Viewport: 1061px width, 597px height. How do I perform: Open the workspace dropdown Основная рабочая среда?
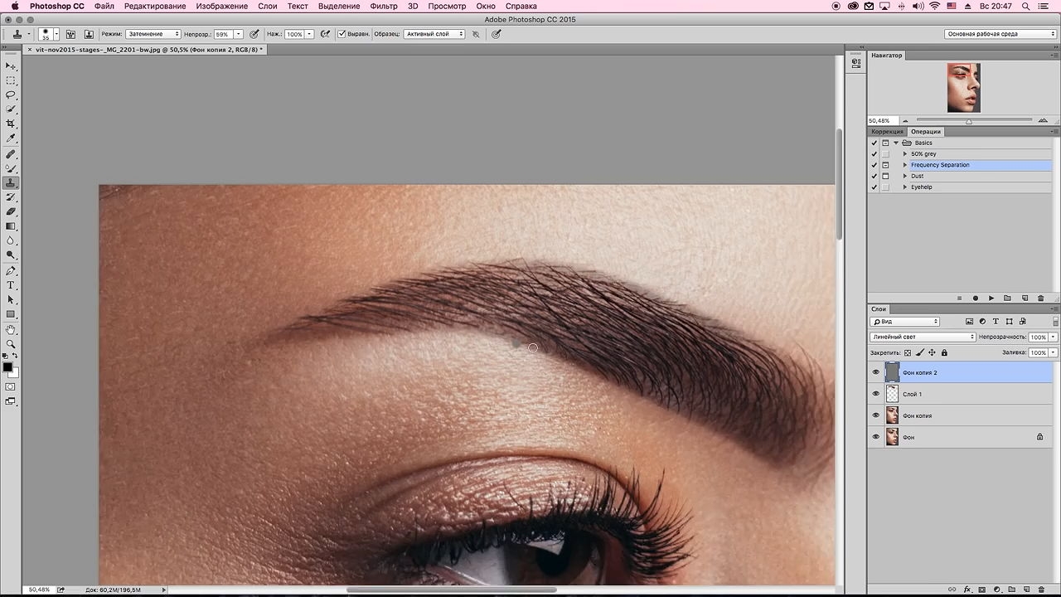pyautogui.click(x=1000, y=34)
